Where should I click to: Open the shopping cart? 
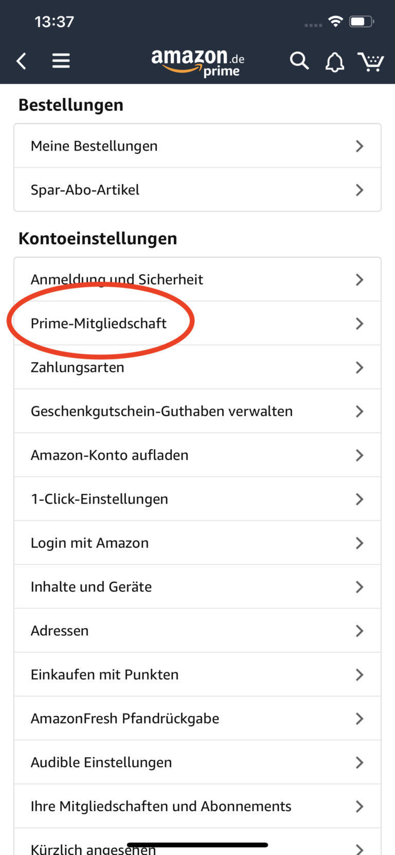click(371, 62)
